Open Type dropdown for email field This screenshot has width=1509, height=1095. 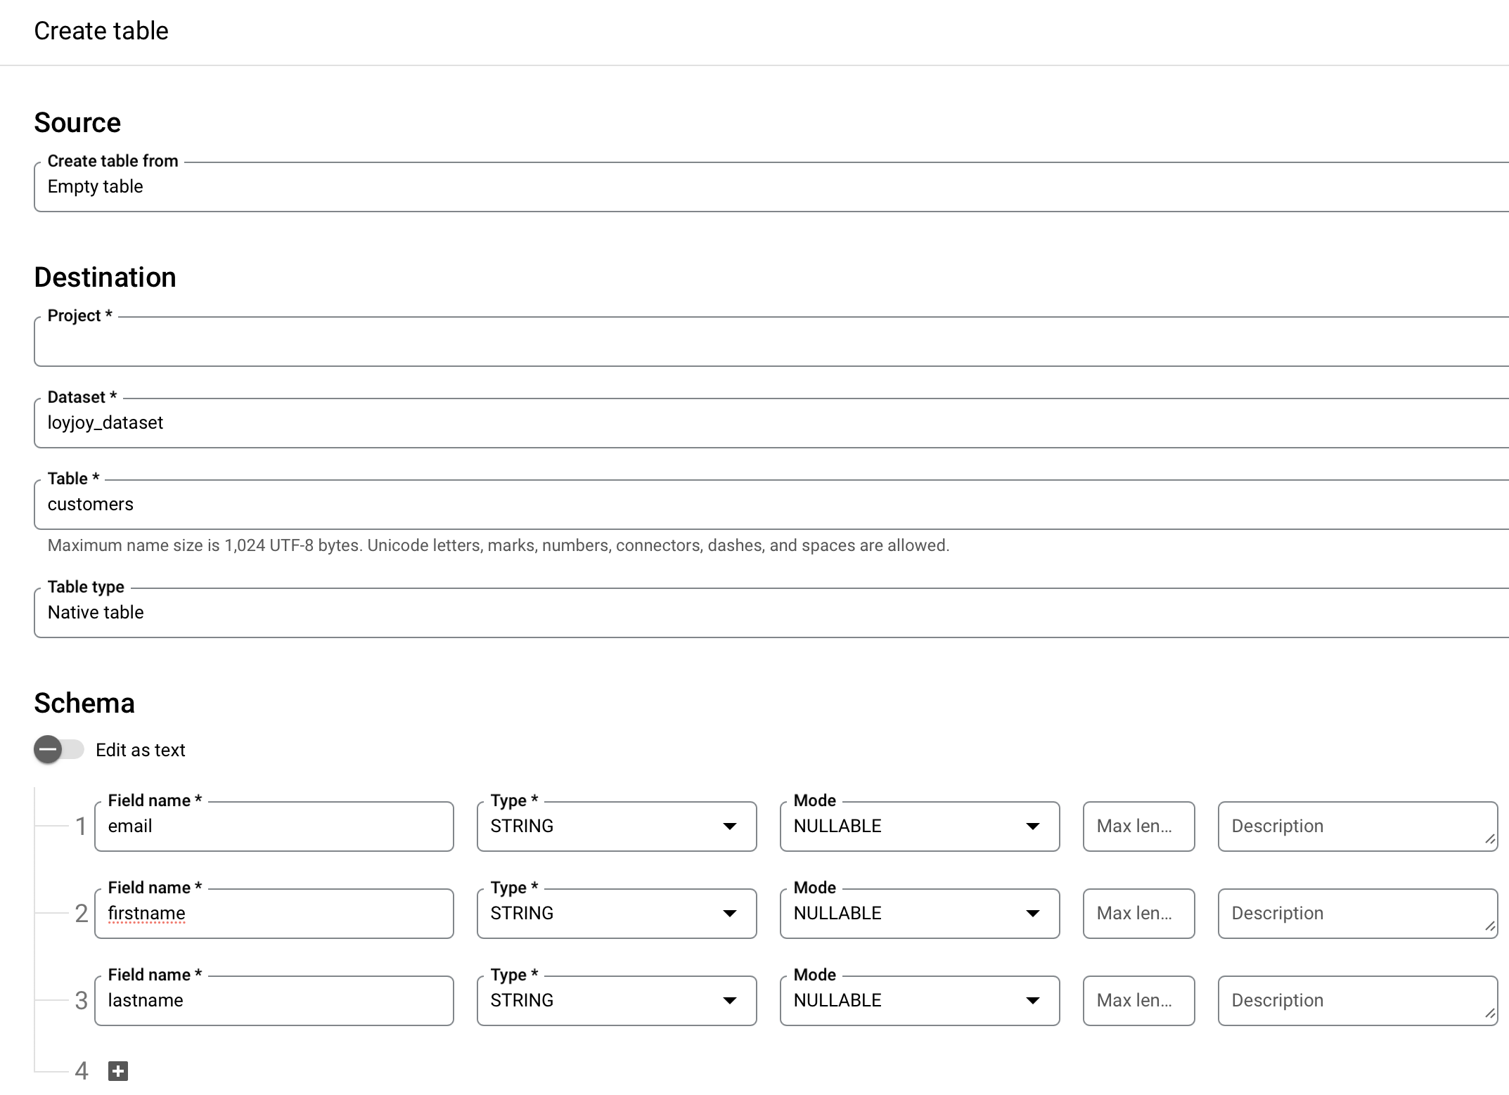tap(616, 827)
